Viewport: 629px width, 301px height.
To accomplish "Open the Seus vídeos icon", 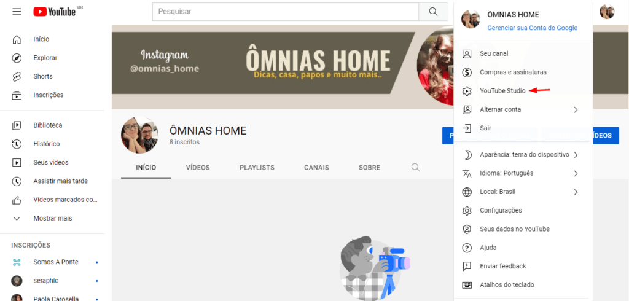I will [x=17, y=163].
